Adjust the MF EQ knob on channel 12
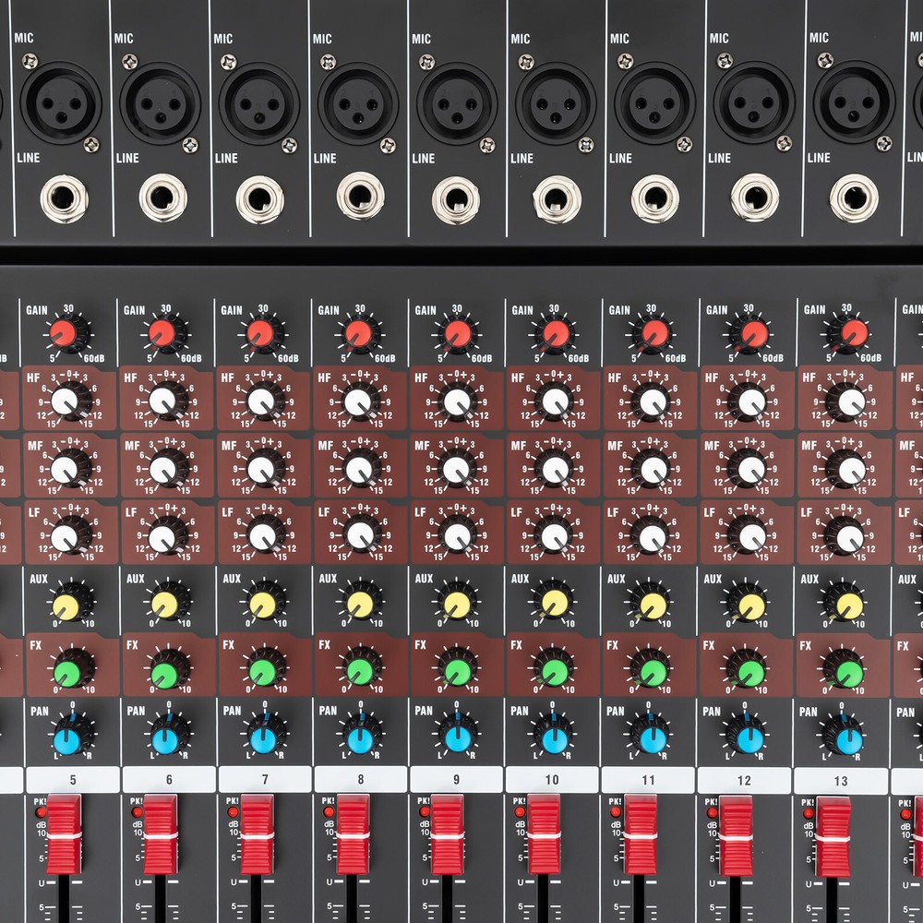 [x=746, y=468]
